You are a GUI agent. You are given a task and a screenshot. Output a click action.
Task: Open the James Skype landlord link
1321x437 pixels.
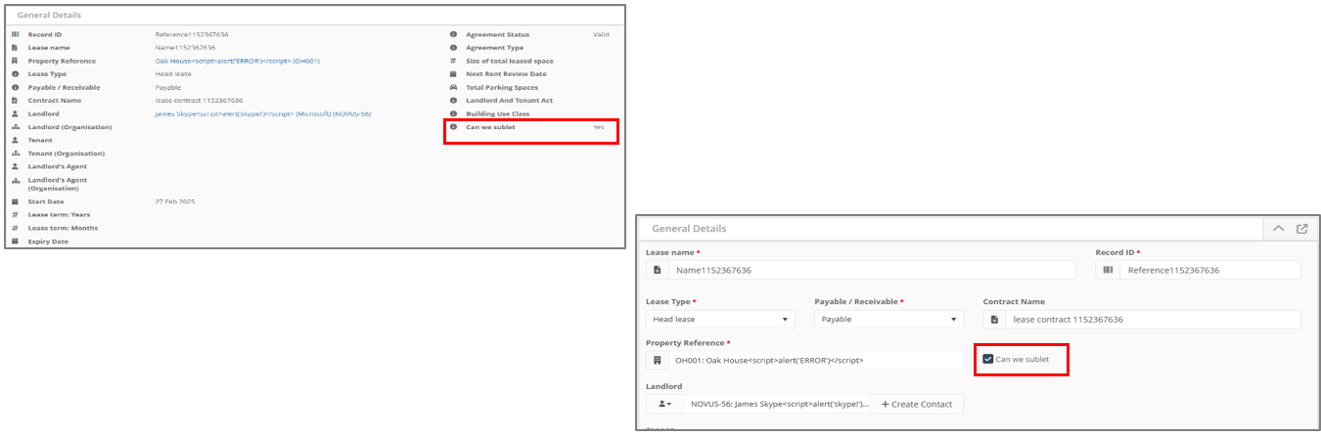point(263,113)
